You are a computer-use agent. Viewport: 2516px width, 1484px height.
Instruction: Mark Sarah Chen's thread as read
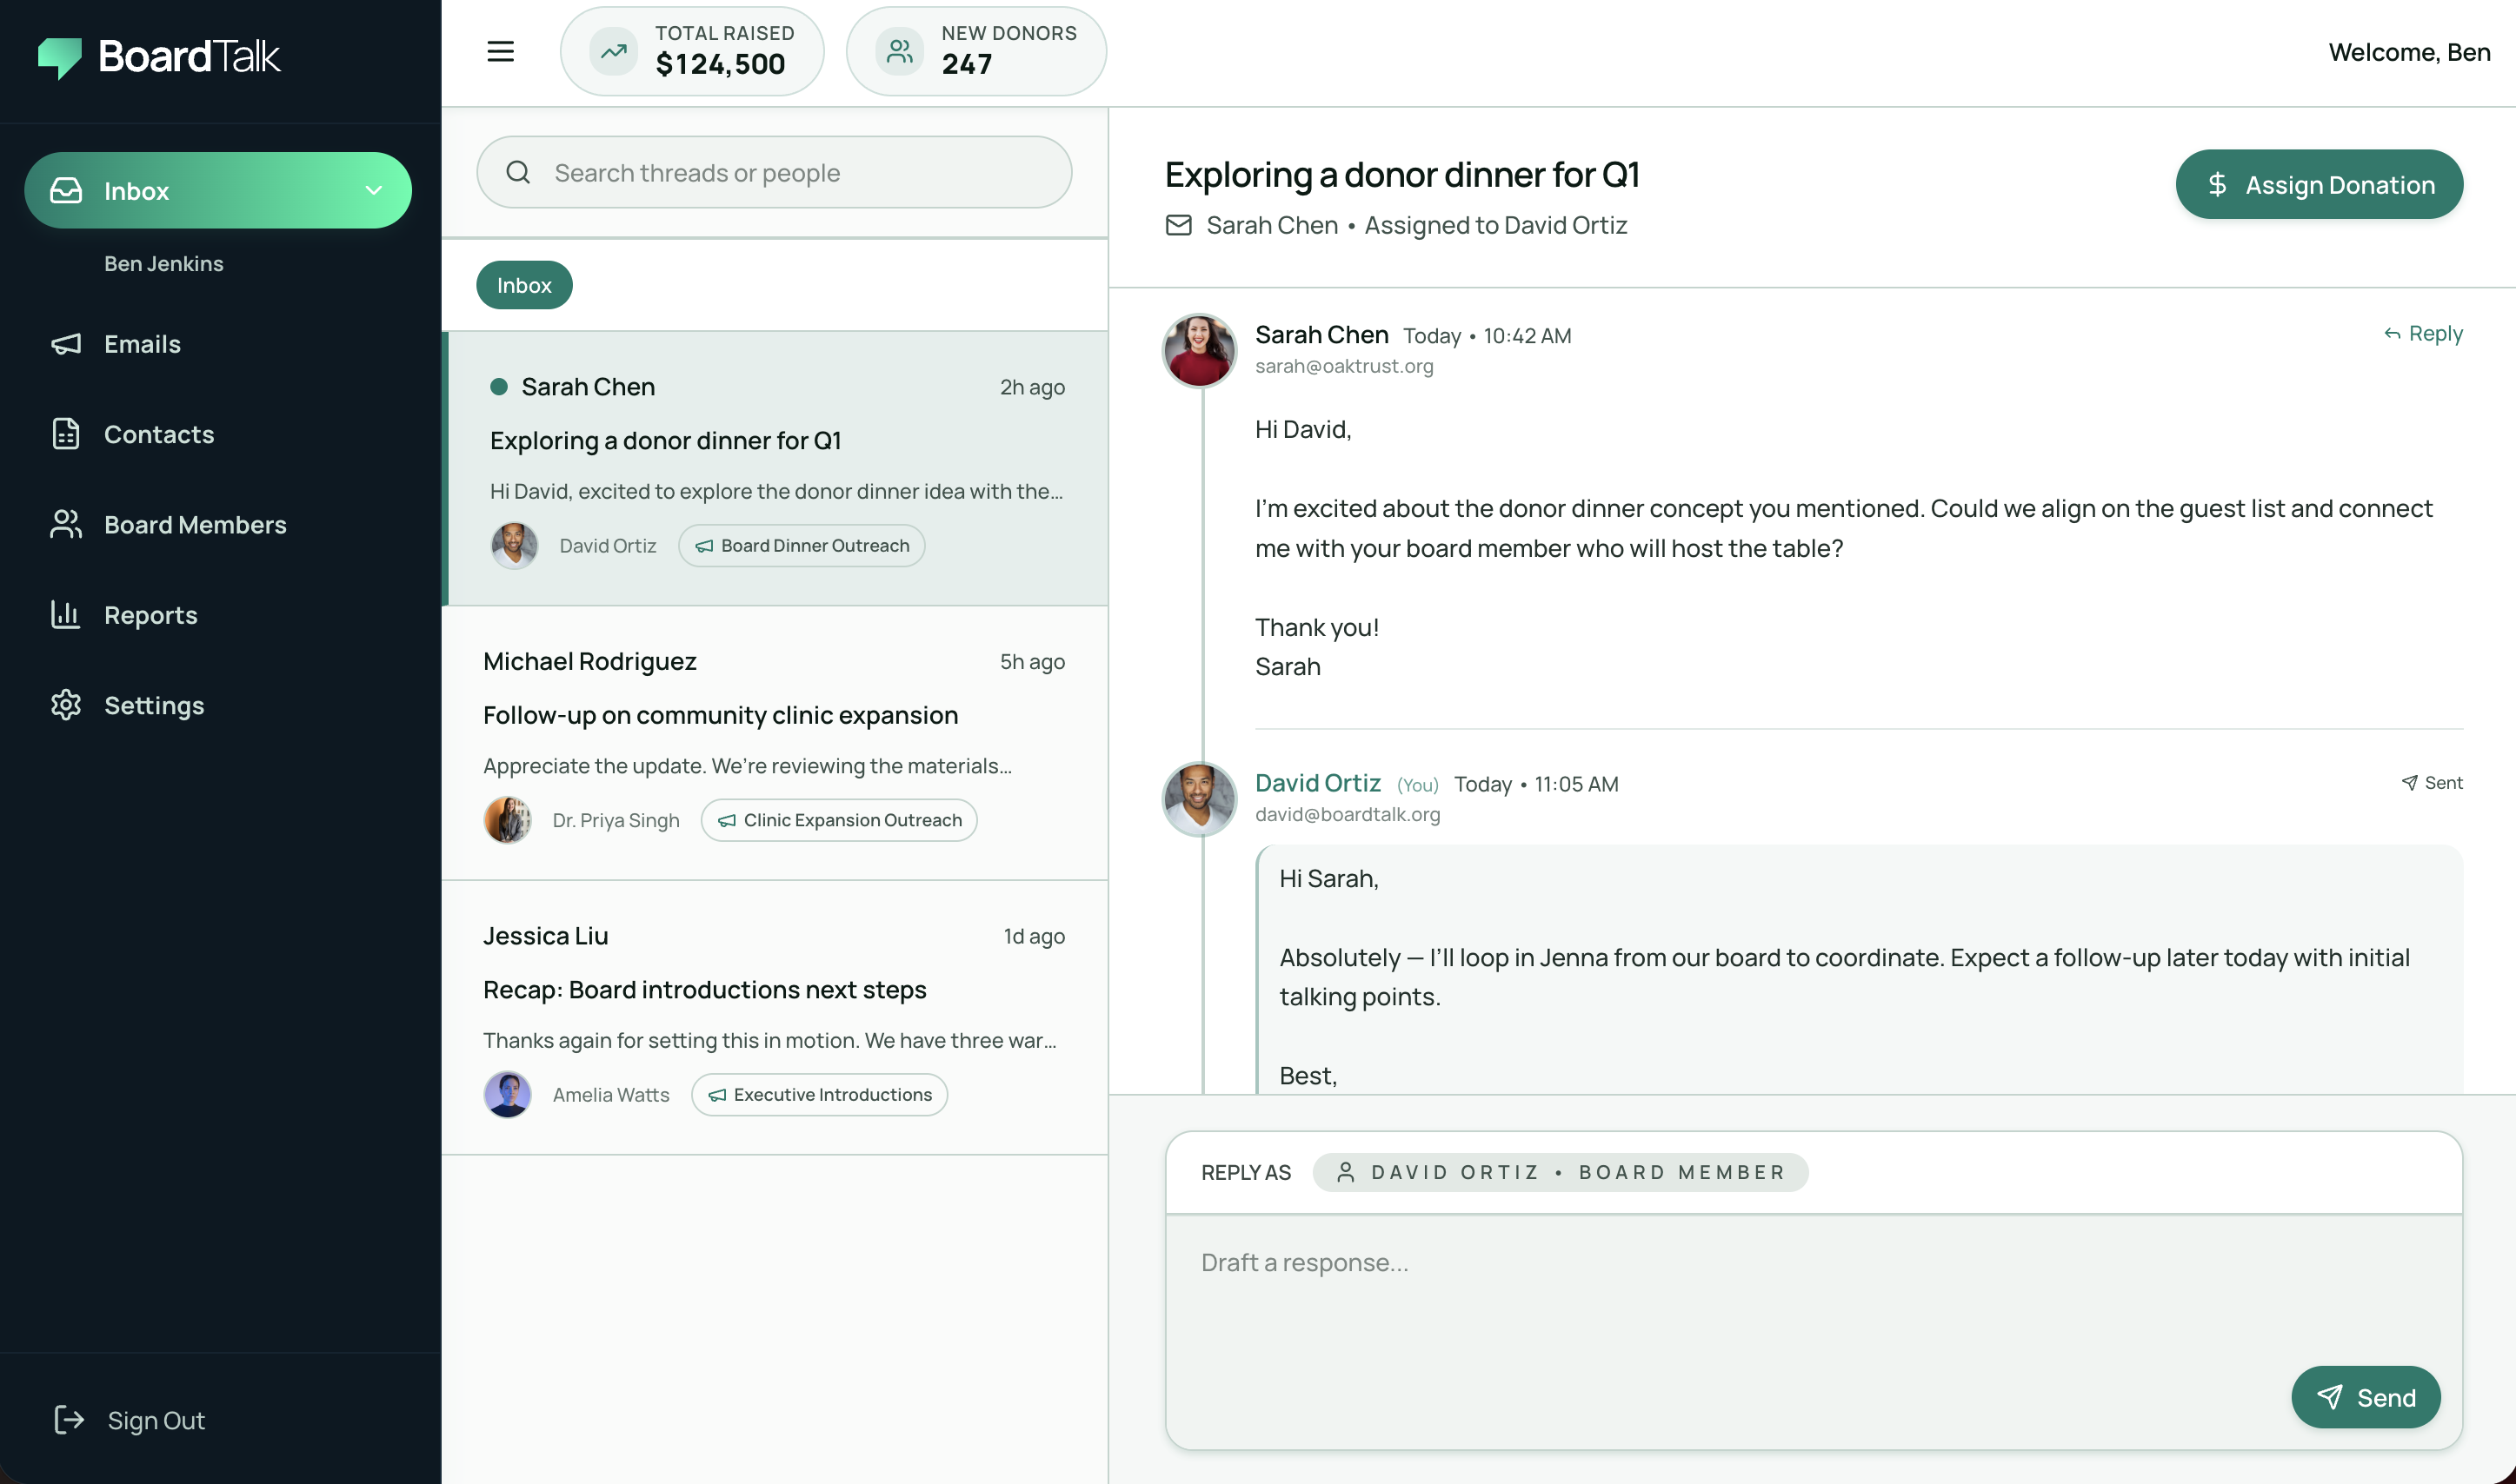[x=499, y=385]
